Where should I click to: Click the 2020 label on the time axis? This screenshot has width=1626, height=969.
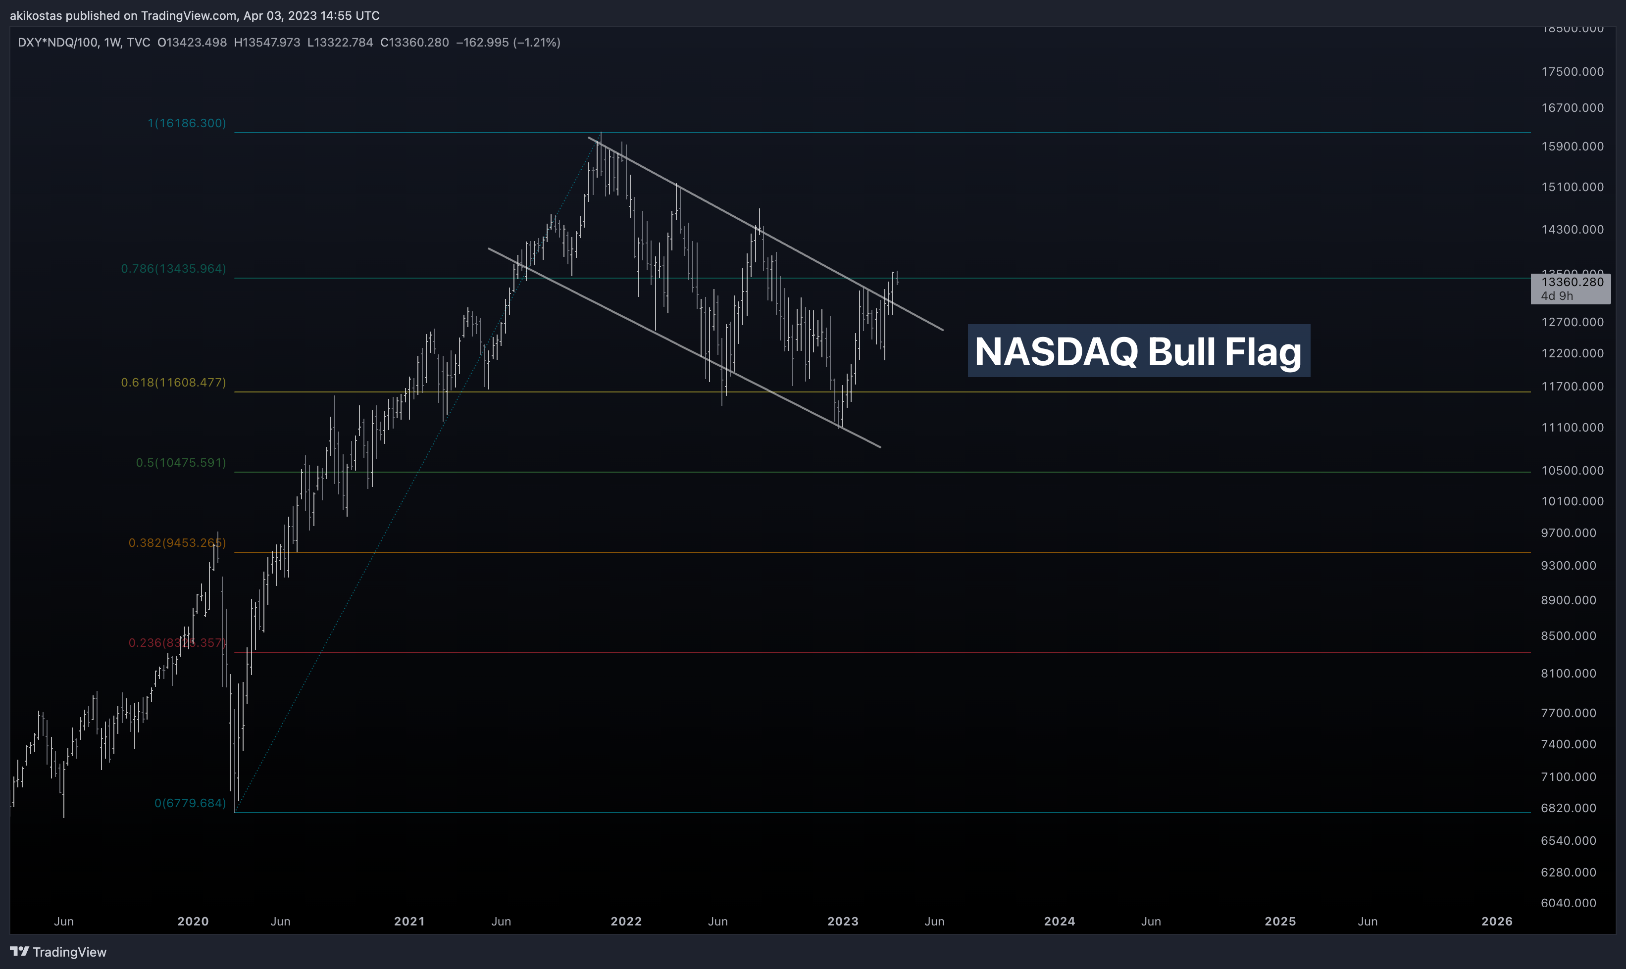[x=193, y=921]
